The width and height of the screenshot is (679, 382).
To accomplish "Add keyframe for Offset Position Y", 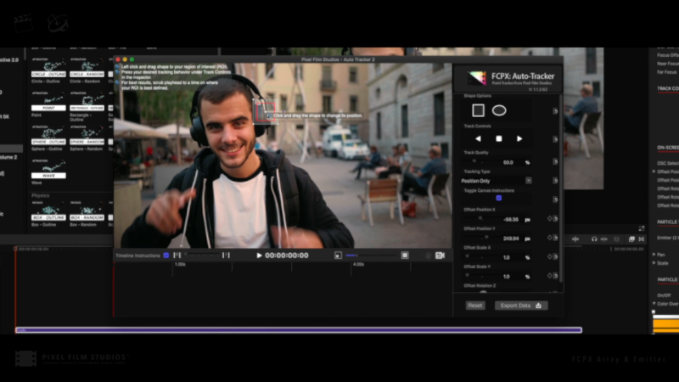I will point(549,238).
